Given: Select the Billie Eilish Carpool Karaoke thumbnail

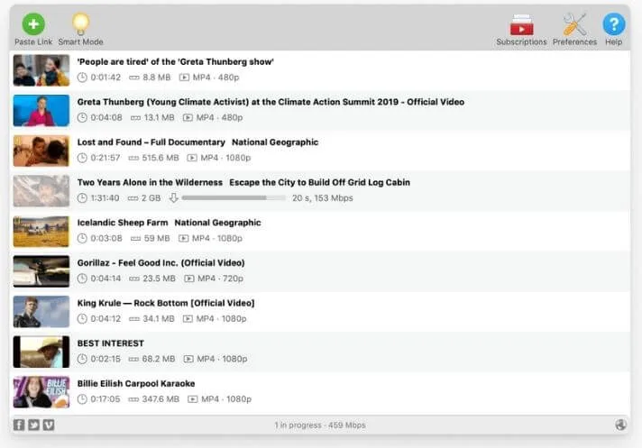Looking at the screenshot, I should pyautogui.click(x=41, y=392).
